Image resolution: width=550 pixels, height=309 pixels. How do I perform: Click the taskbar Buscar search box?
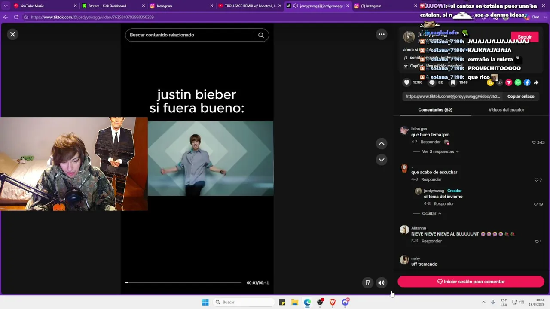point(244,302)
